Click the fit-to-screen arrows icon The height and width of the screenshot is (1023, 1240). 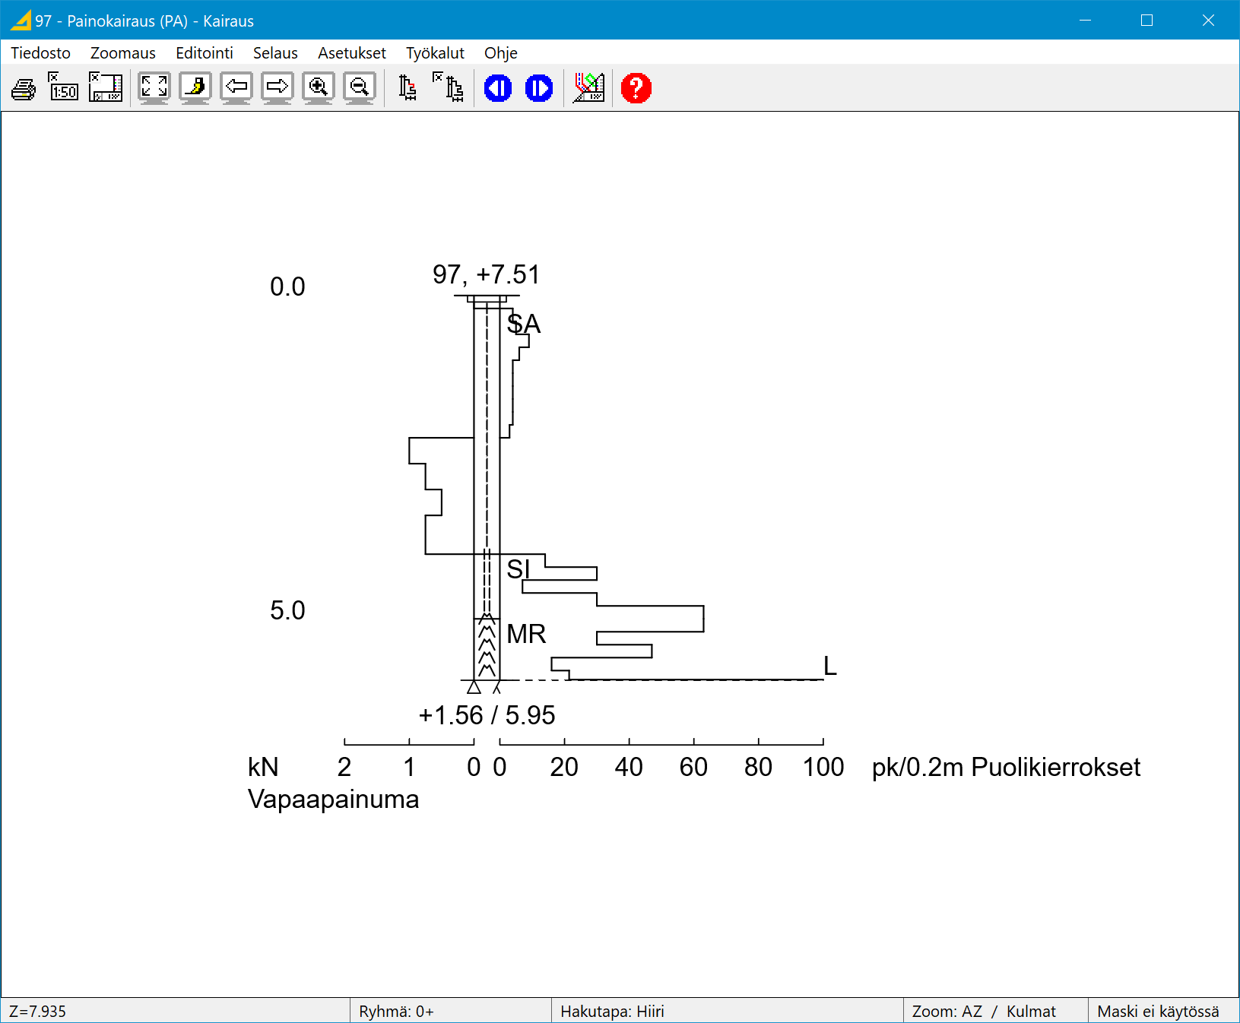pyautogui.click(x=154, y=88)
